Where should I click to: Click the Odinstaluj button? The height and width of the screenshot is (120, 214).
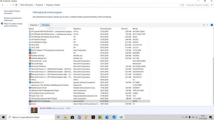45,25
